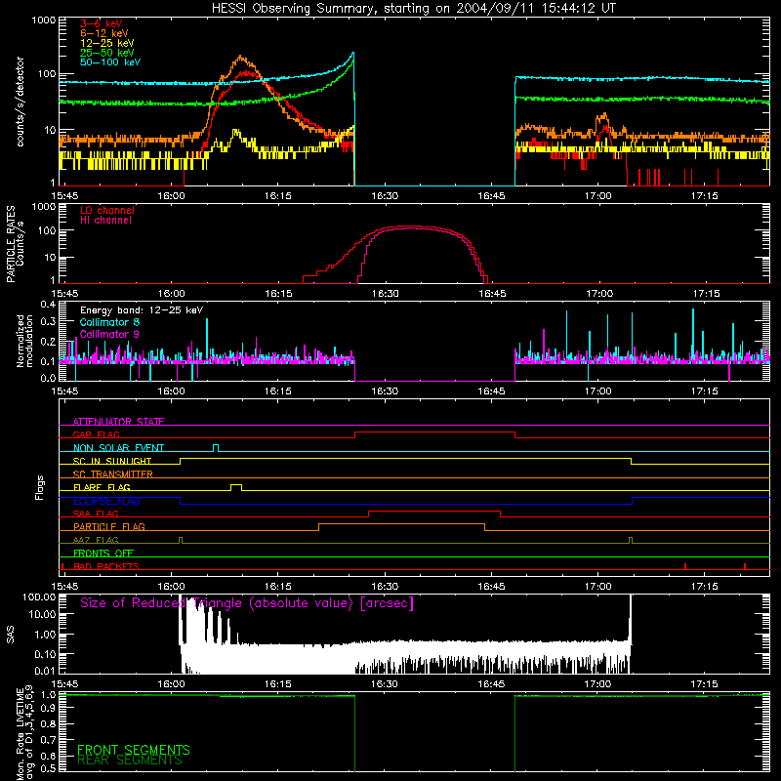Viewport: 781px width, 781px height.
Task: Click the REAR SEGMENTS legend label
Action: 130,760
